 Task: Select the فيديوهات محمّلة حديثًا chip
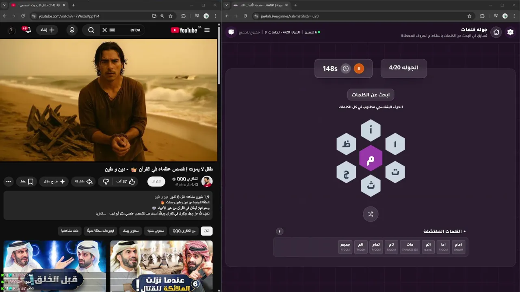pos(100,231)
